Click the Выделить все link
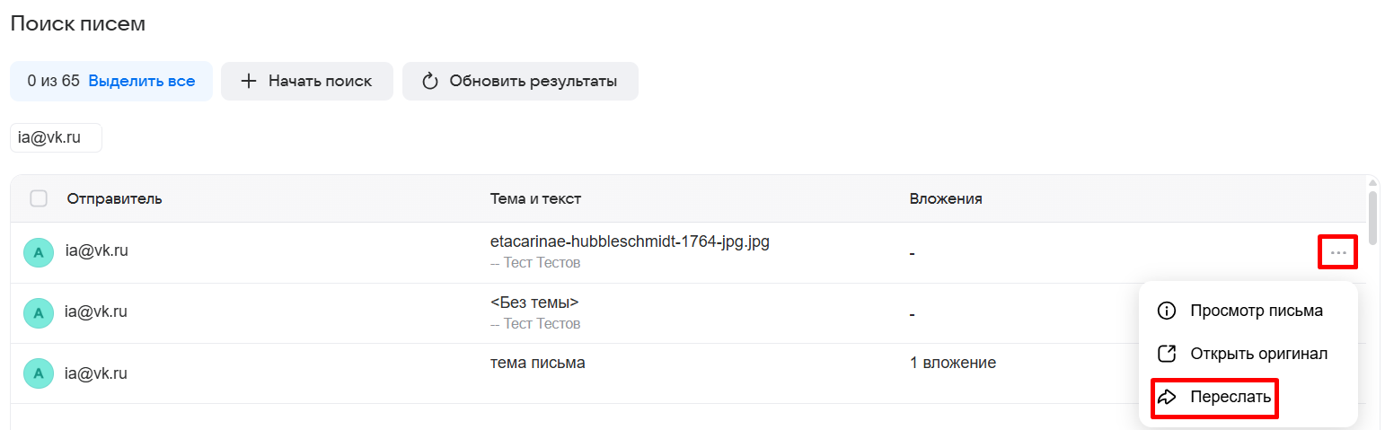 (141, 82)
